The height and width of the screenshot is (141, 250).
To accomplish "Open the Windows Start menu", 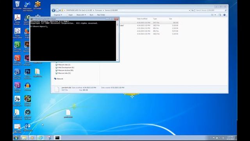I will pyautogui.click(x=16, y=138).
